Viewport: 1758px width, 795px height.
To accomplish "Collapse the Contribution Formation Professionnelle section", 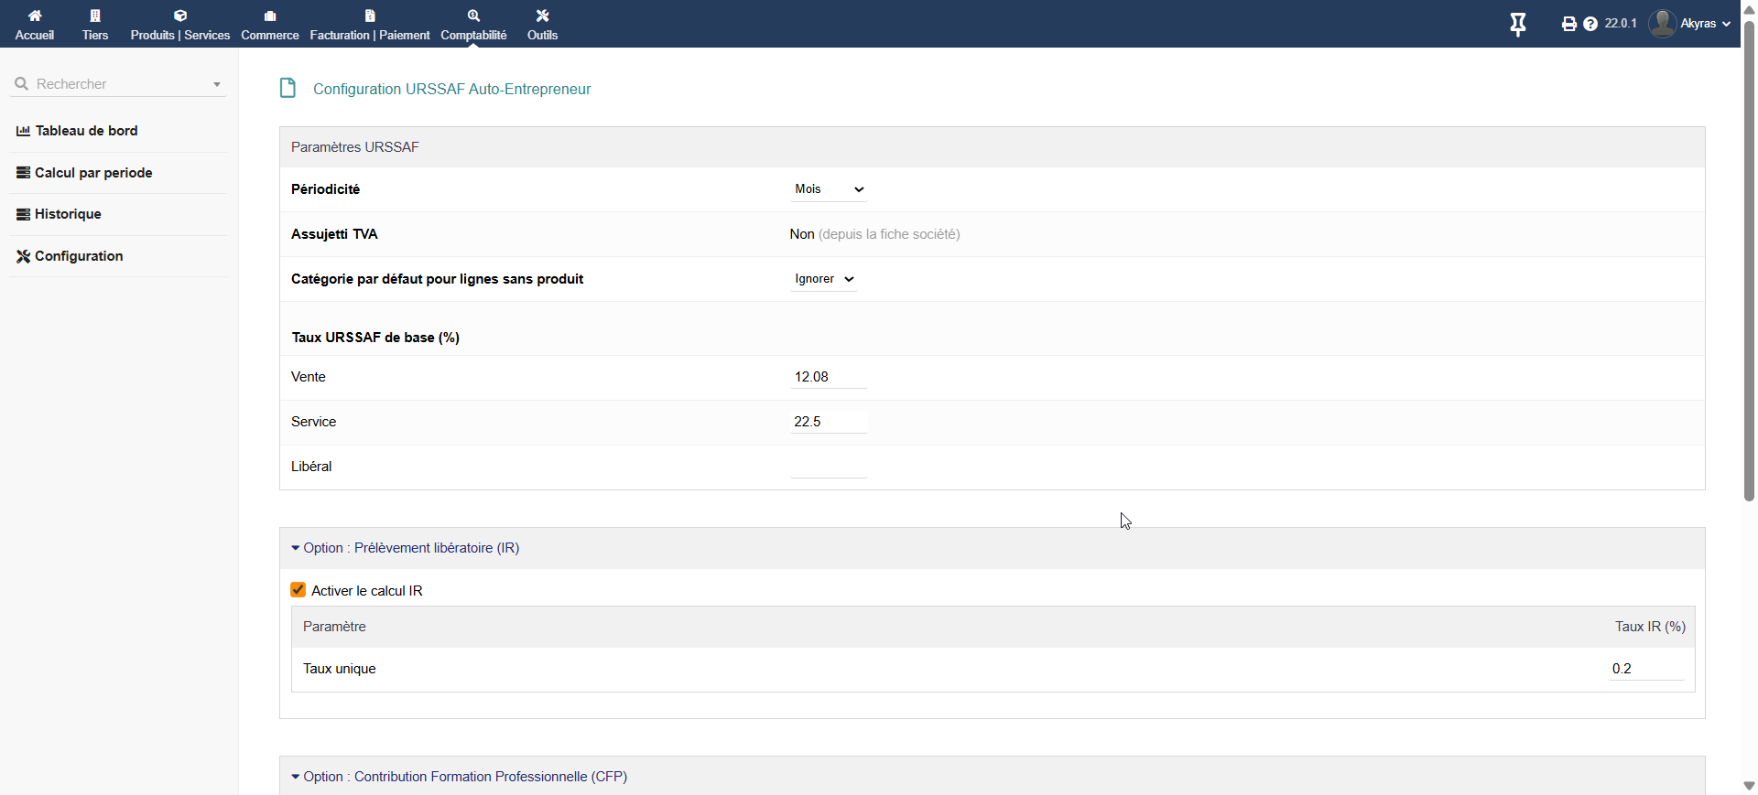I will point(459,777).
